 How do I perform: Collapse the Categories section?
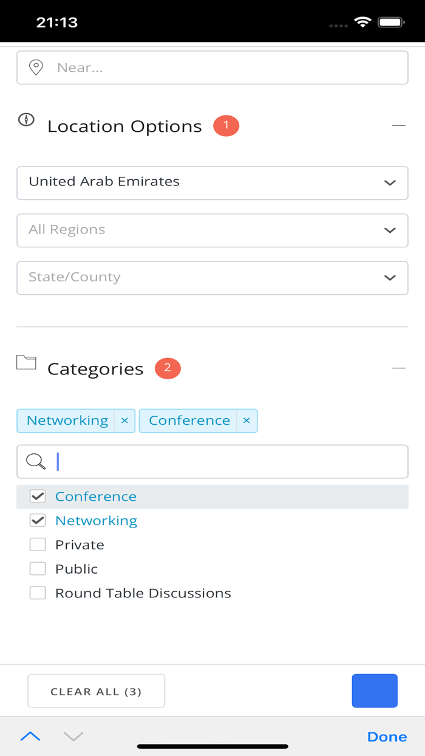(x=399, y=368)
